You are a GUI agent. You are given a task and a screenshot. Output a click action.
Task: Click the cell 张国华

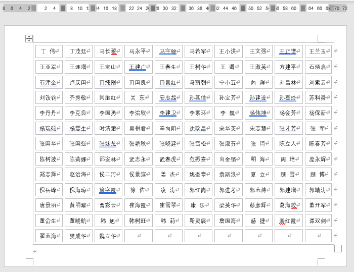tap(49, 143)
